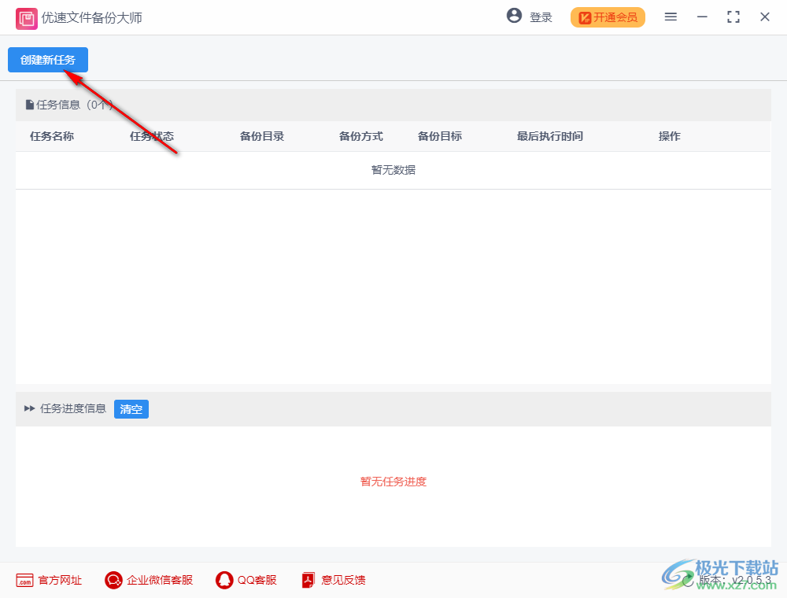Click the user avatar icon beside 登录
Viewport: 787px width, 598px height.
coord(514,16)
